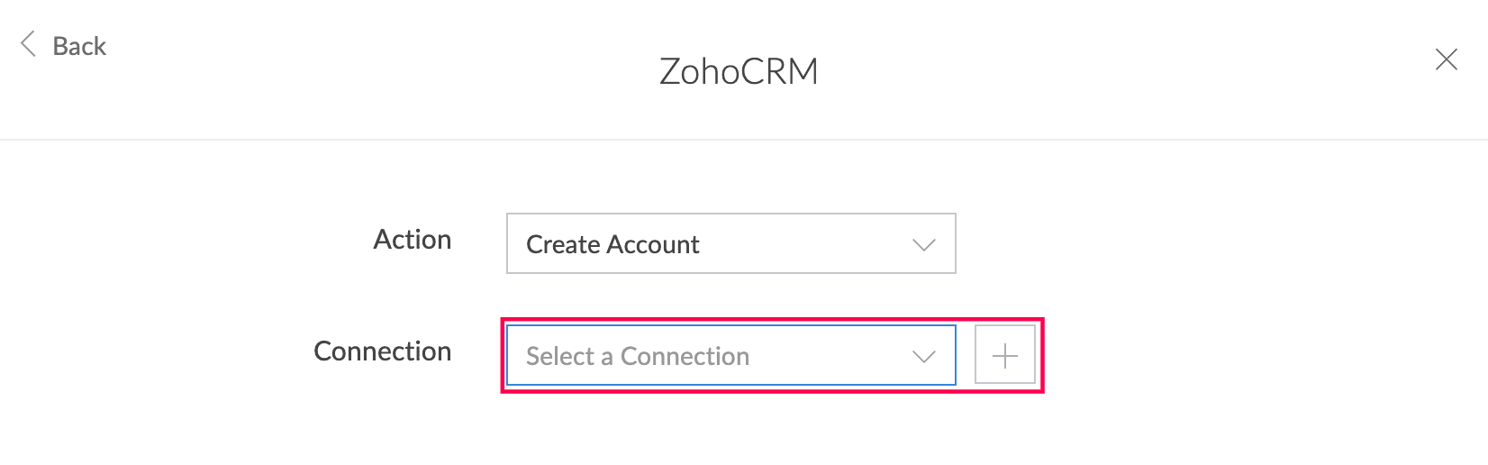Click the left chevron beside Back

(29, 44)
